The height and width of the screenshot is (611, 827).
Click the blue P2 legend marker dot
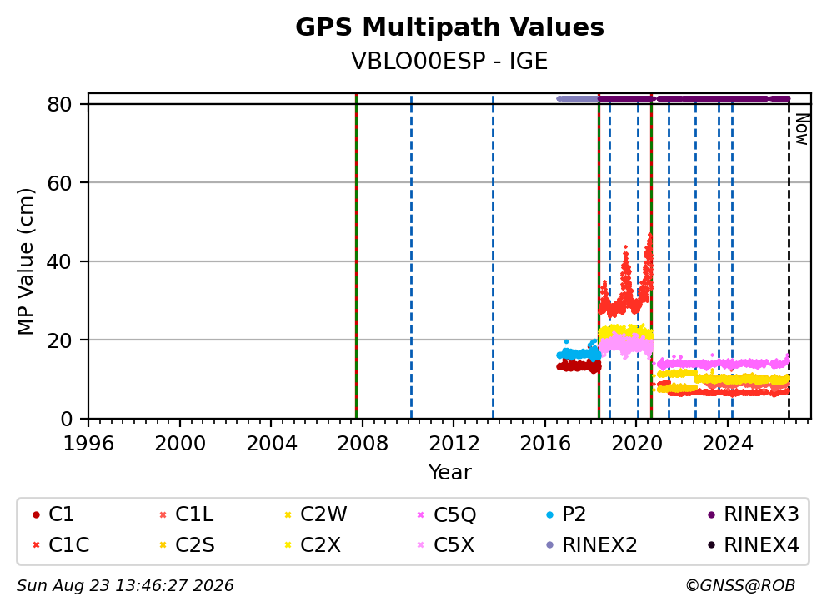click(x=550, y=514)
